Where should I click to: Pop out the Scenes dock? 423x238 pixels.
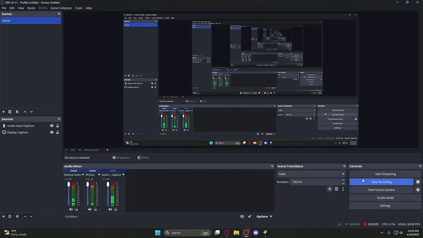pyautogui.click(x=59, y=14)
